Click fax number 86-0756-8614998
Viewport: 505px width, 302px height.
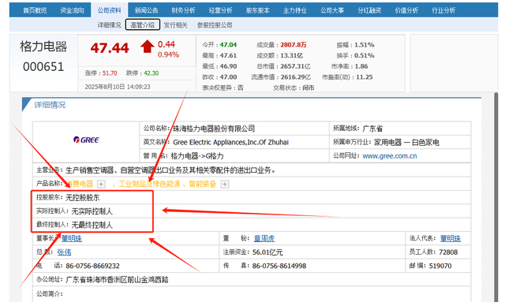coord(279,266)
